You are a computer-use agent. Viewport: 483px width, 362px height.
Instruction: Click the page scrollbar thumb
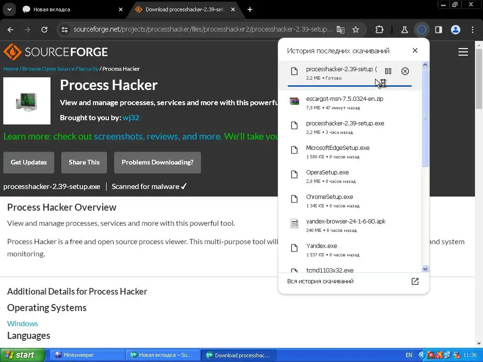coord(479,79)
